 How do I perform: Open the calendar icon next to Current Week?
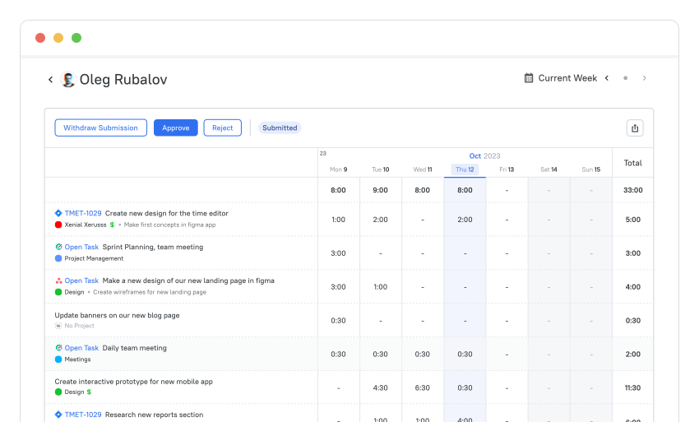(x=528, y=78)
